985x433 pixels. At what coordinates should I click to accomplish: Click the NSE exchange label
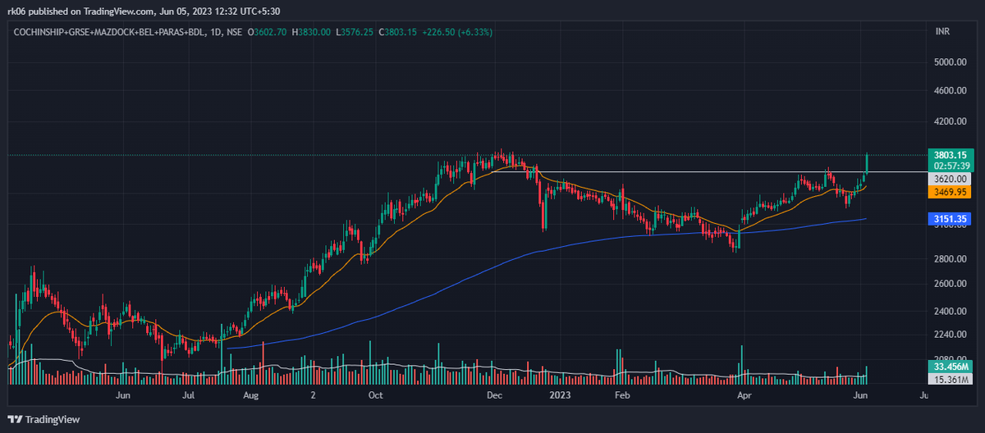(233, 32)
